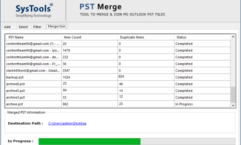Click the table scrollbar up arrow
The image size is (241, 145).
[233, 37]
